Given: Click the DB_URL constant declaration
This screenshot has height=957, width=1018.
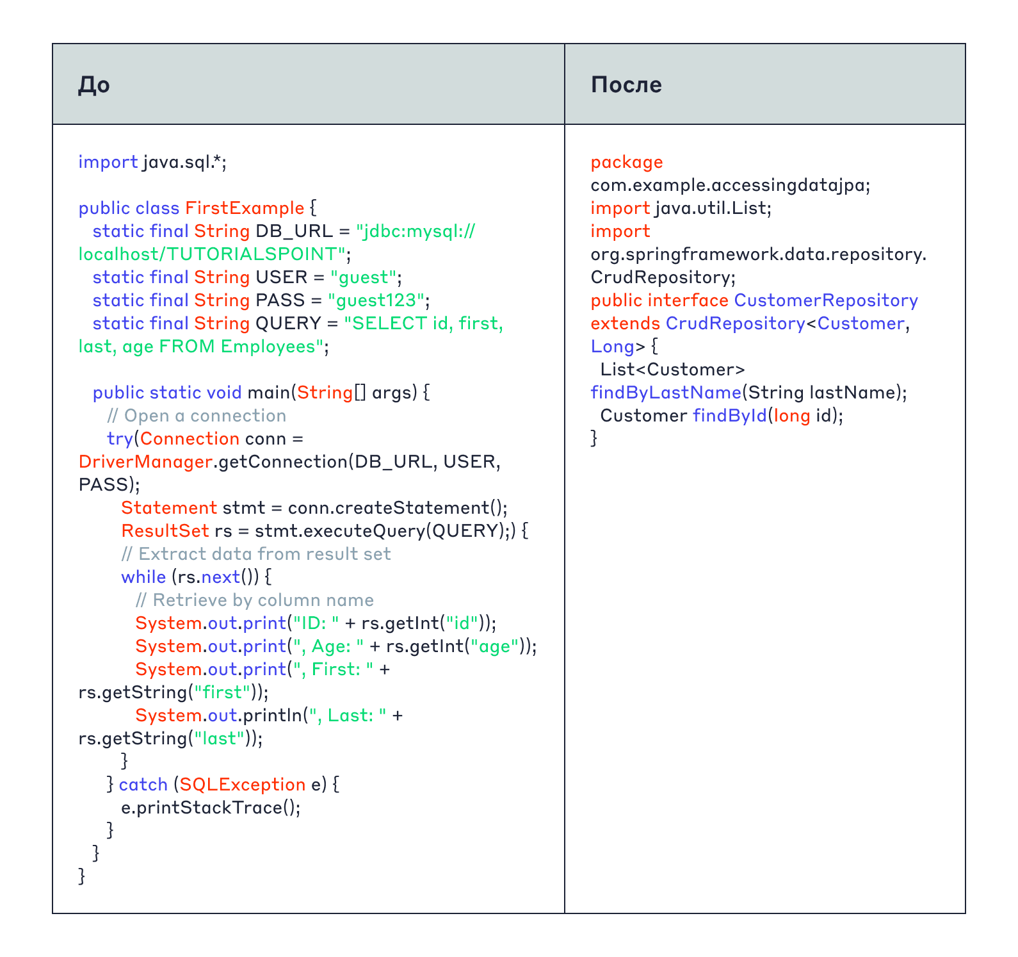Looking at the screenshot, I should (x=284, y=231).
